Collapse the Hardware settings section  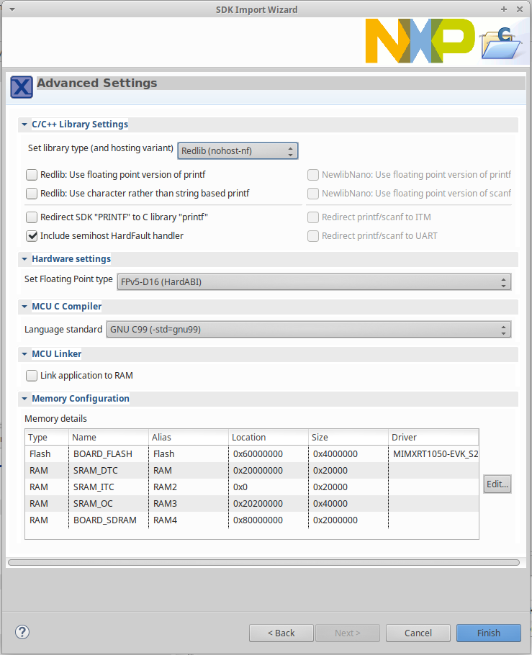coord(24,259)
